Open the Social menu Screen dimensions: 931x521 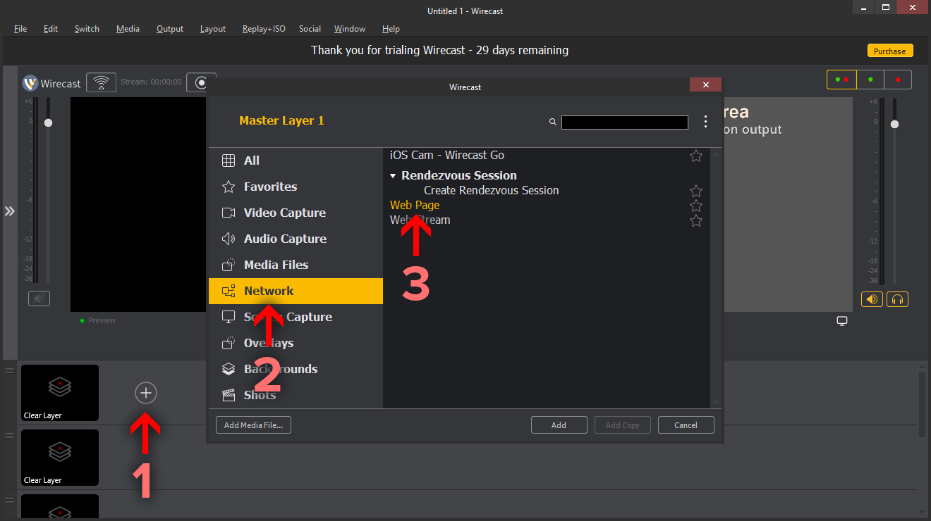coord(310,29)
